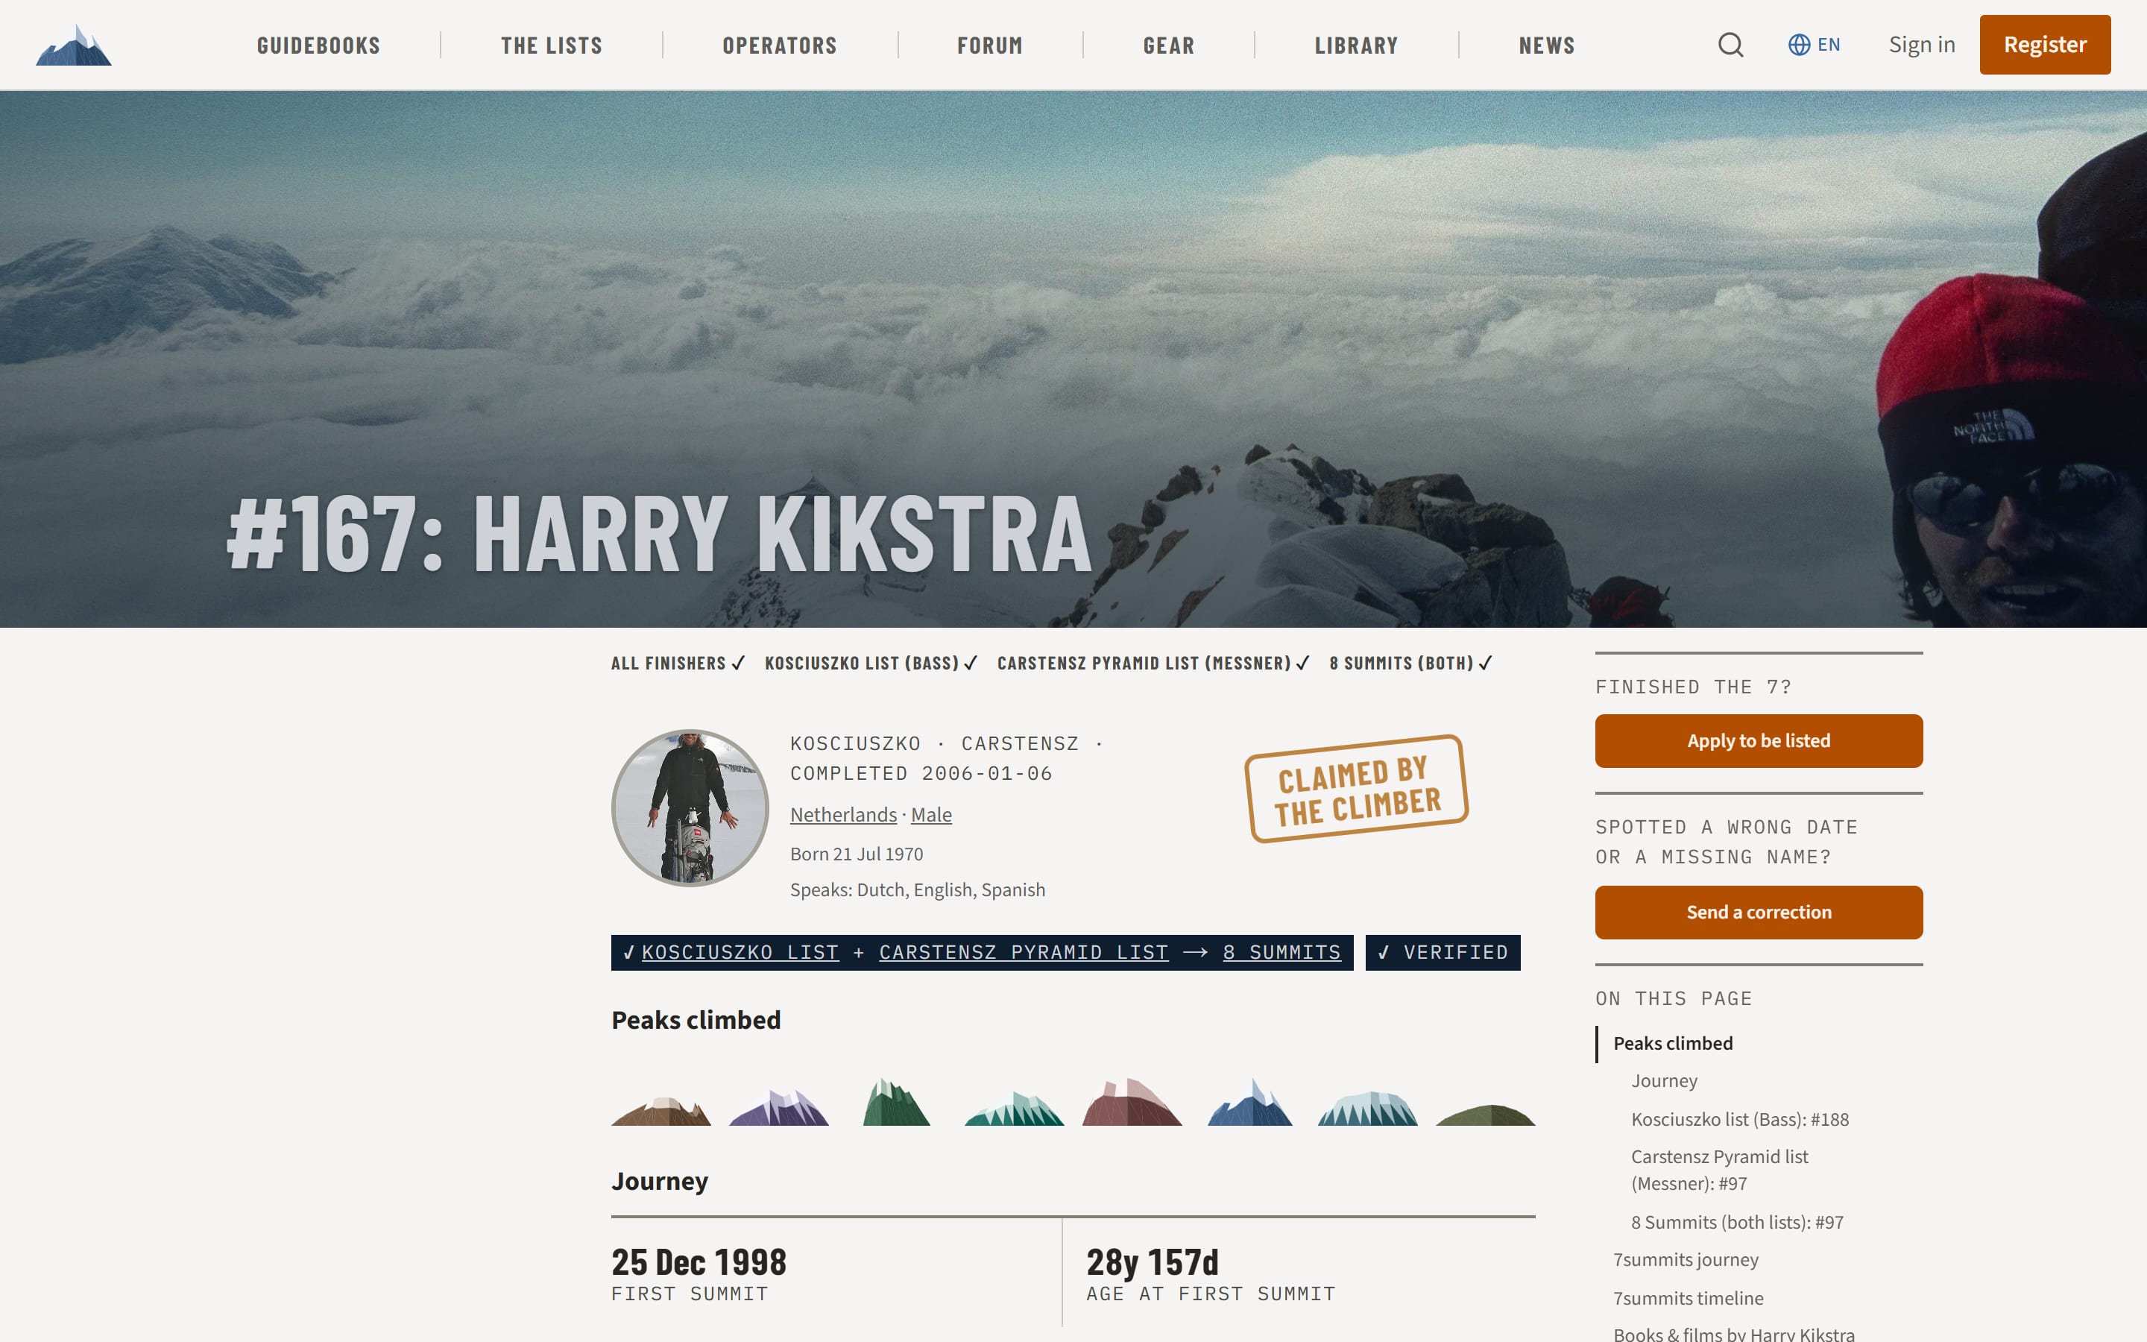2147x1342 pixels.
Task: Click the Verified badge
Action: (1443, 952)
